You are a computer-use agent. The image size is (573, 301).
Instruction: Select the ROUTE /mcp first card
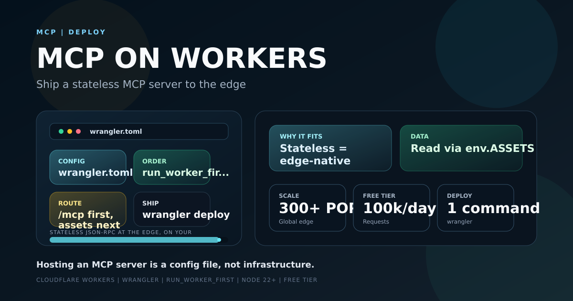click(88, 209)
